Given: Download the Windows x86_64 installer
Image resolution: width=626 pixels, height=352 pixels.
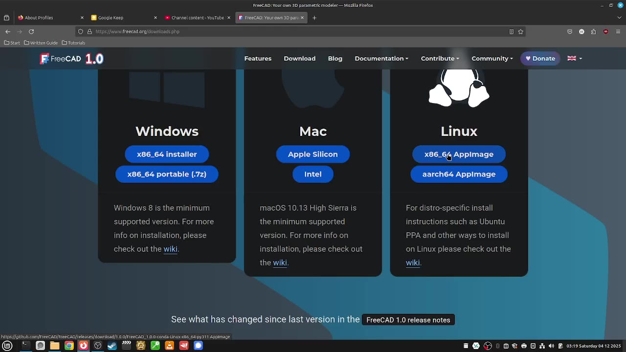Looking at the screenshot, I should pos(167,154).
